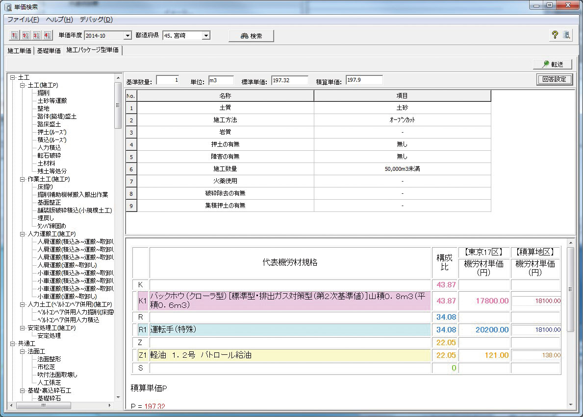Open the ヘルプ(H) menu
583x417 pixels.
pos(59,19)
